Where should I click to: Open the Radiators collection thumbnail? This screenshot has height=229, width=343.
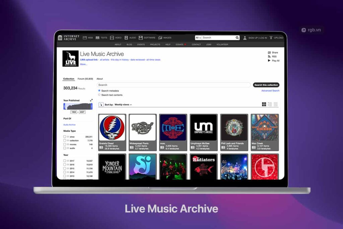(x=203, y=167)
